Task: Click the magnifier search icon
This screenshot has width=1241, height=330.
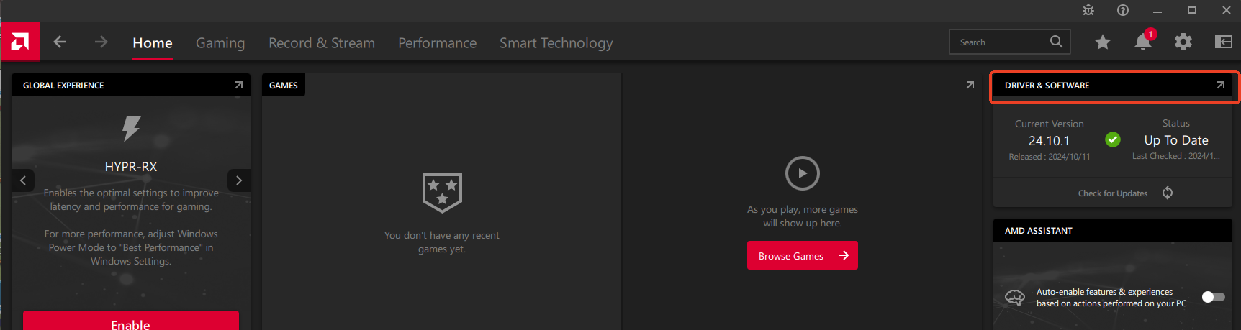Action: (1056, 42)
